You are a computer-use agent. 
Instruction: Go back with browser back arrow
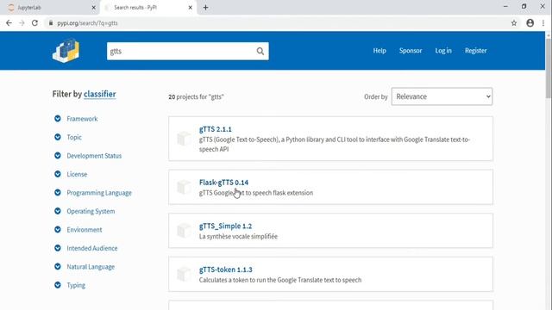point(9,23)
